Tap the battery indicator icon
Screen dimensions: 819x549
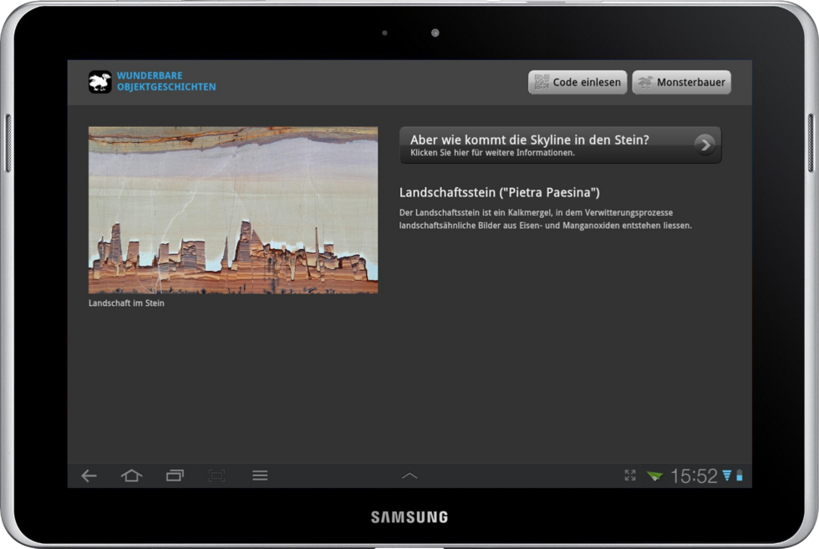(739, 475)
